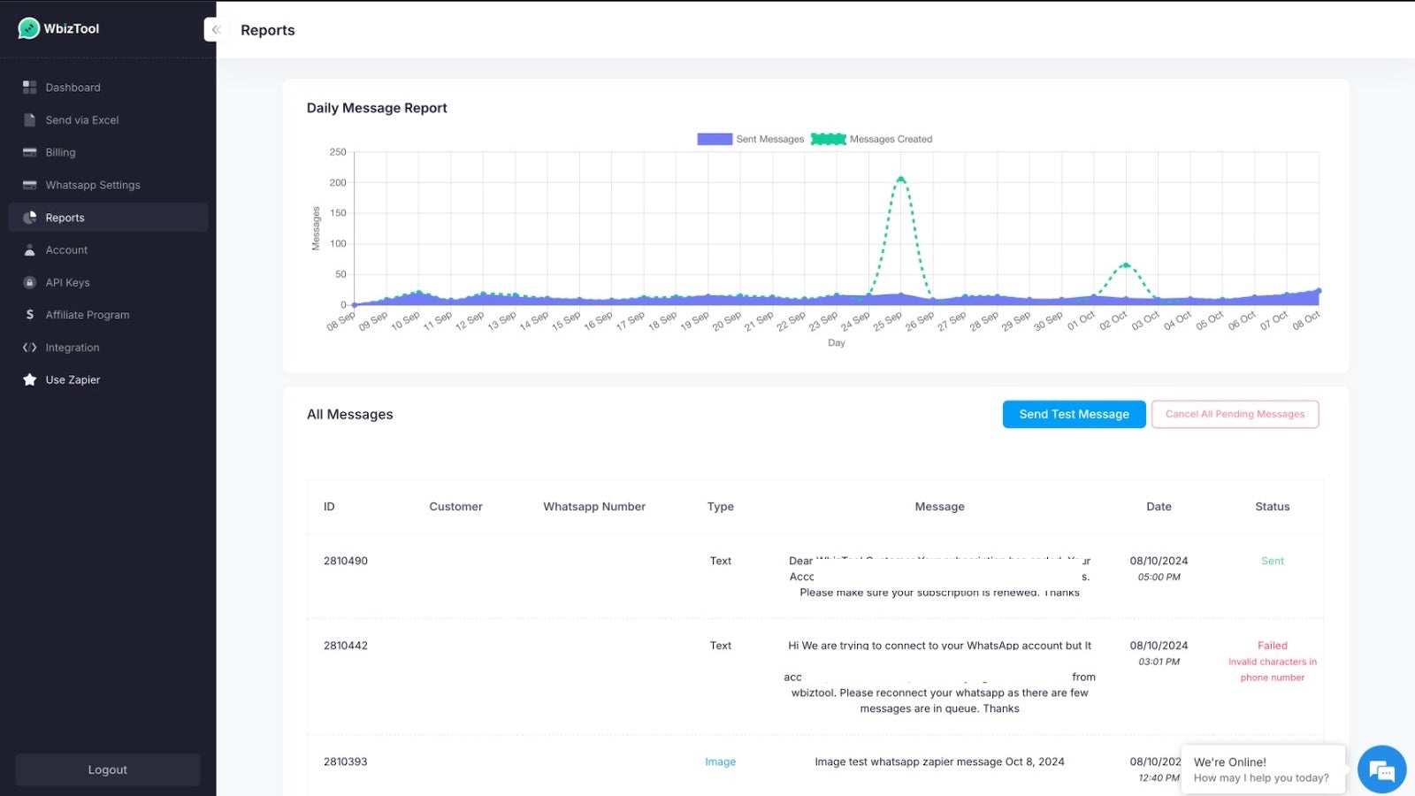This screenshot has width=1415, height=796.
Task: Open the Account menu entry
Action: 66,249
